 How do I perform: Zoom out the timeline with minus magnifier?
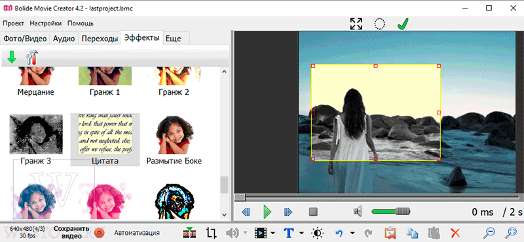(489, 233)
